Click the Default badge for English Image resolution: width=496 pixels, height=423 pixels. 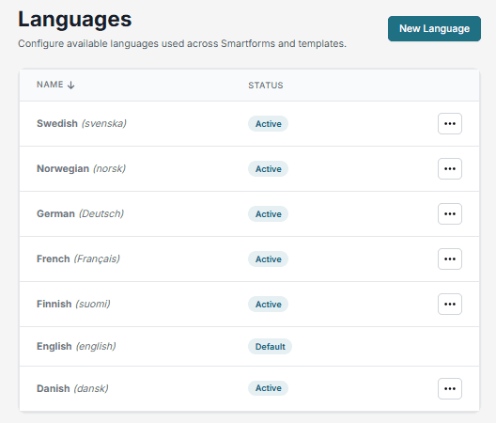pyautogui.click(x=270, y=346)
